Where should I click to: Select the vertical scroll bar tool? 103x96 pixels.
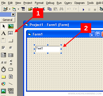tap(11, 62)
